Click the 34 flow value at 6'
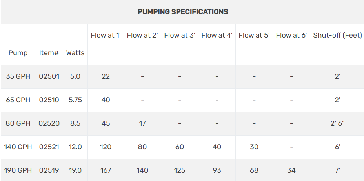This screenshot has width=364, height=181. 291,170
